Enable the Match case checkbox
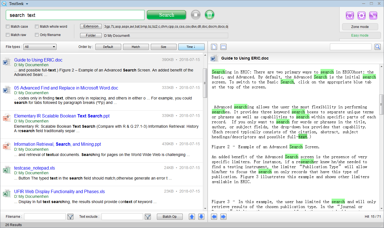The width and height of the screenshot is (384, 228). (8, 27)
